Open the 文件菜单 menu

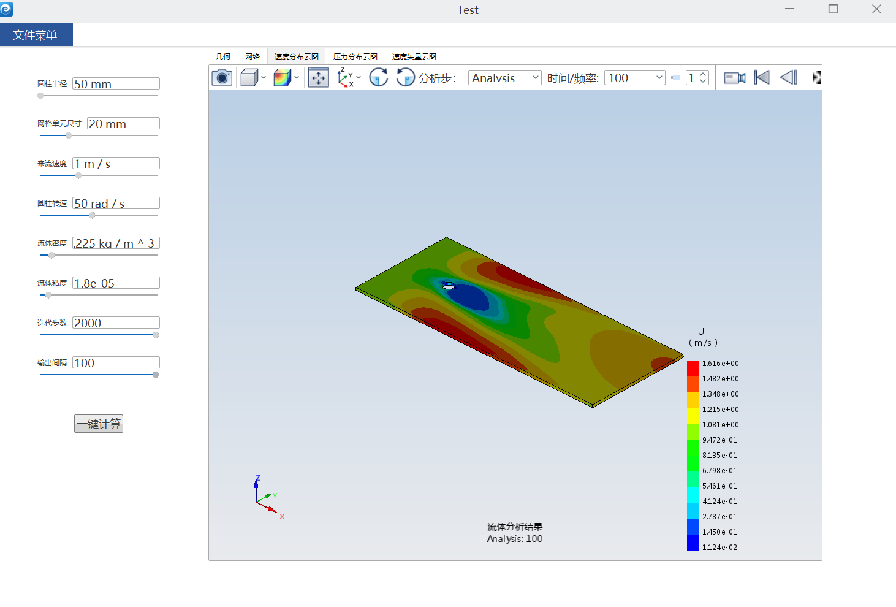36,35
